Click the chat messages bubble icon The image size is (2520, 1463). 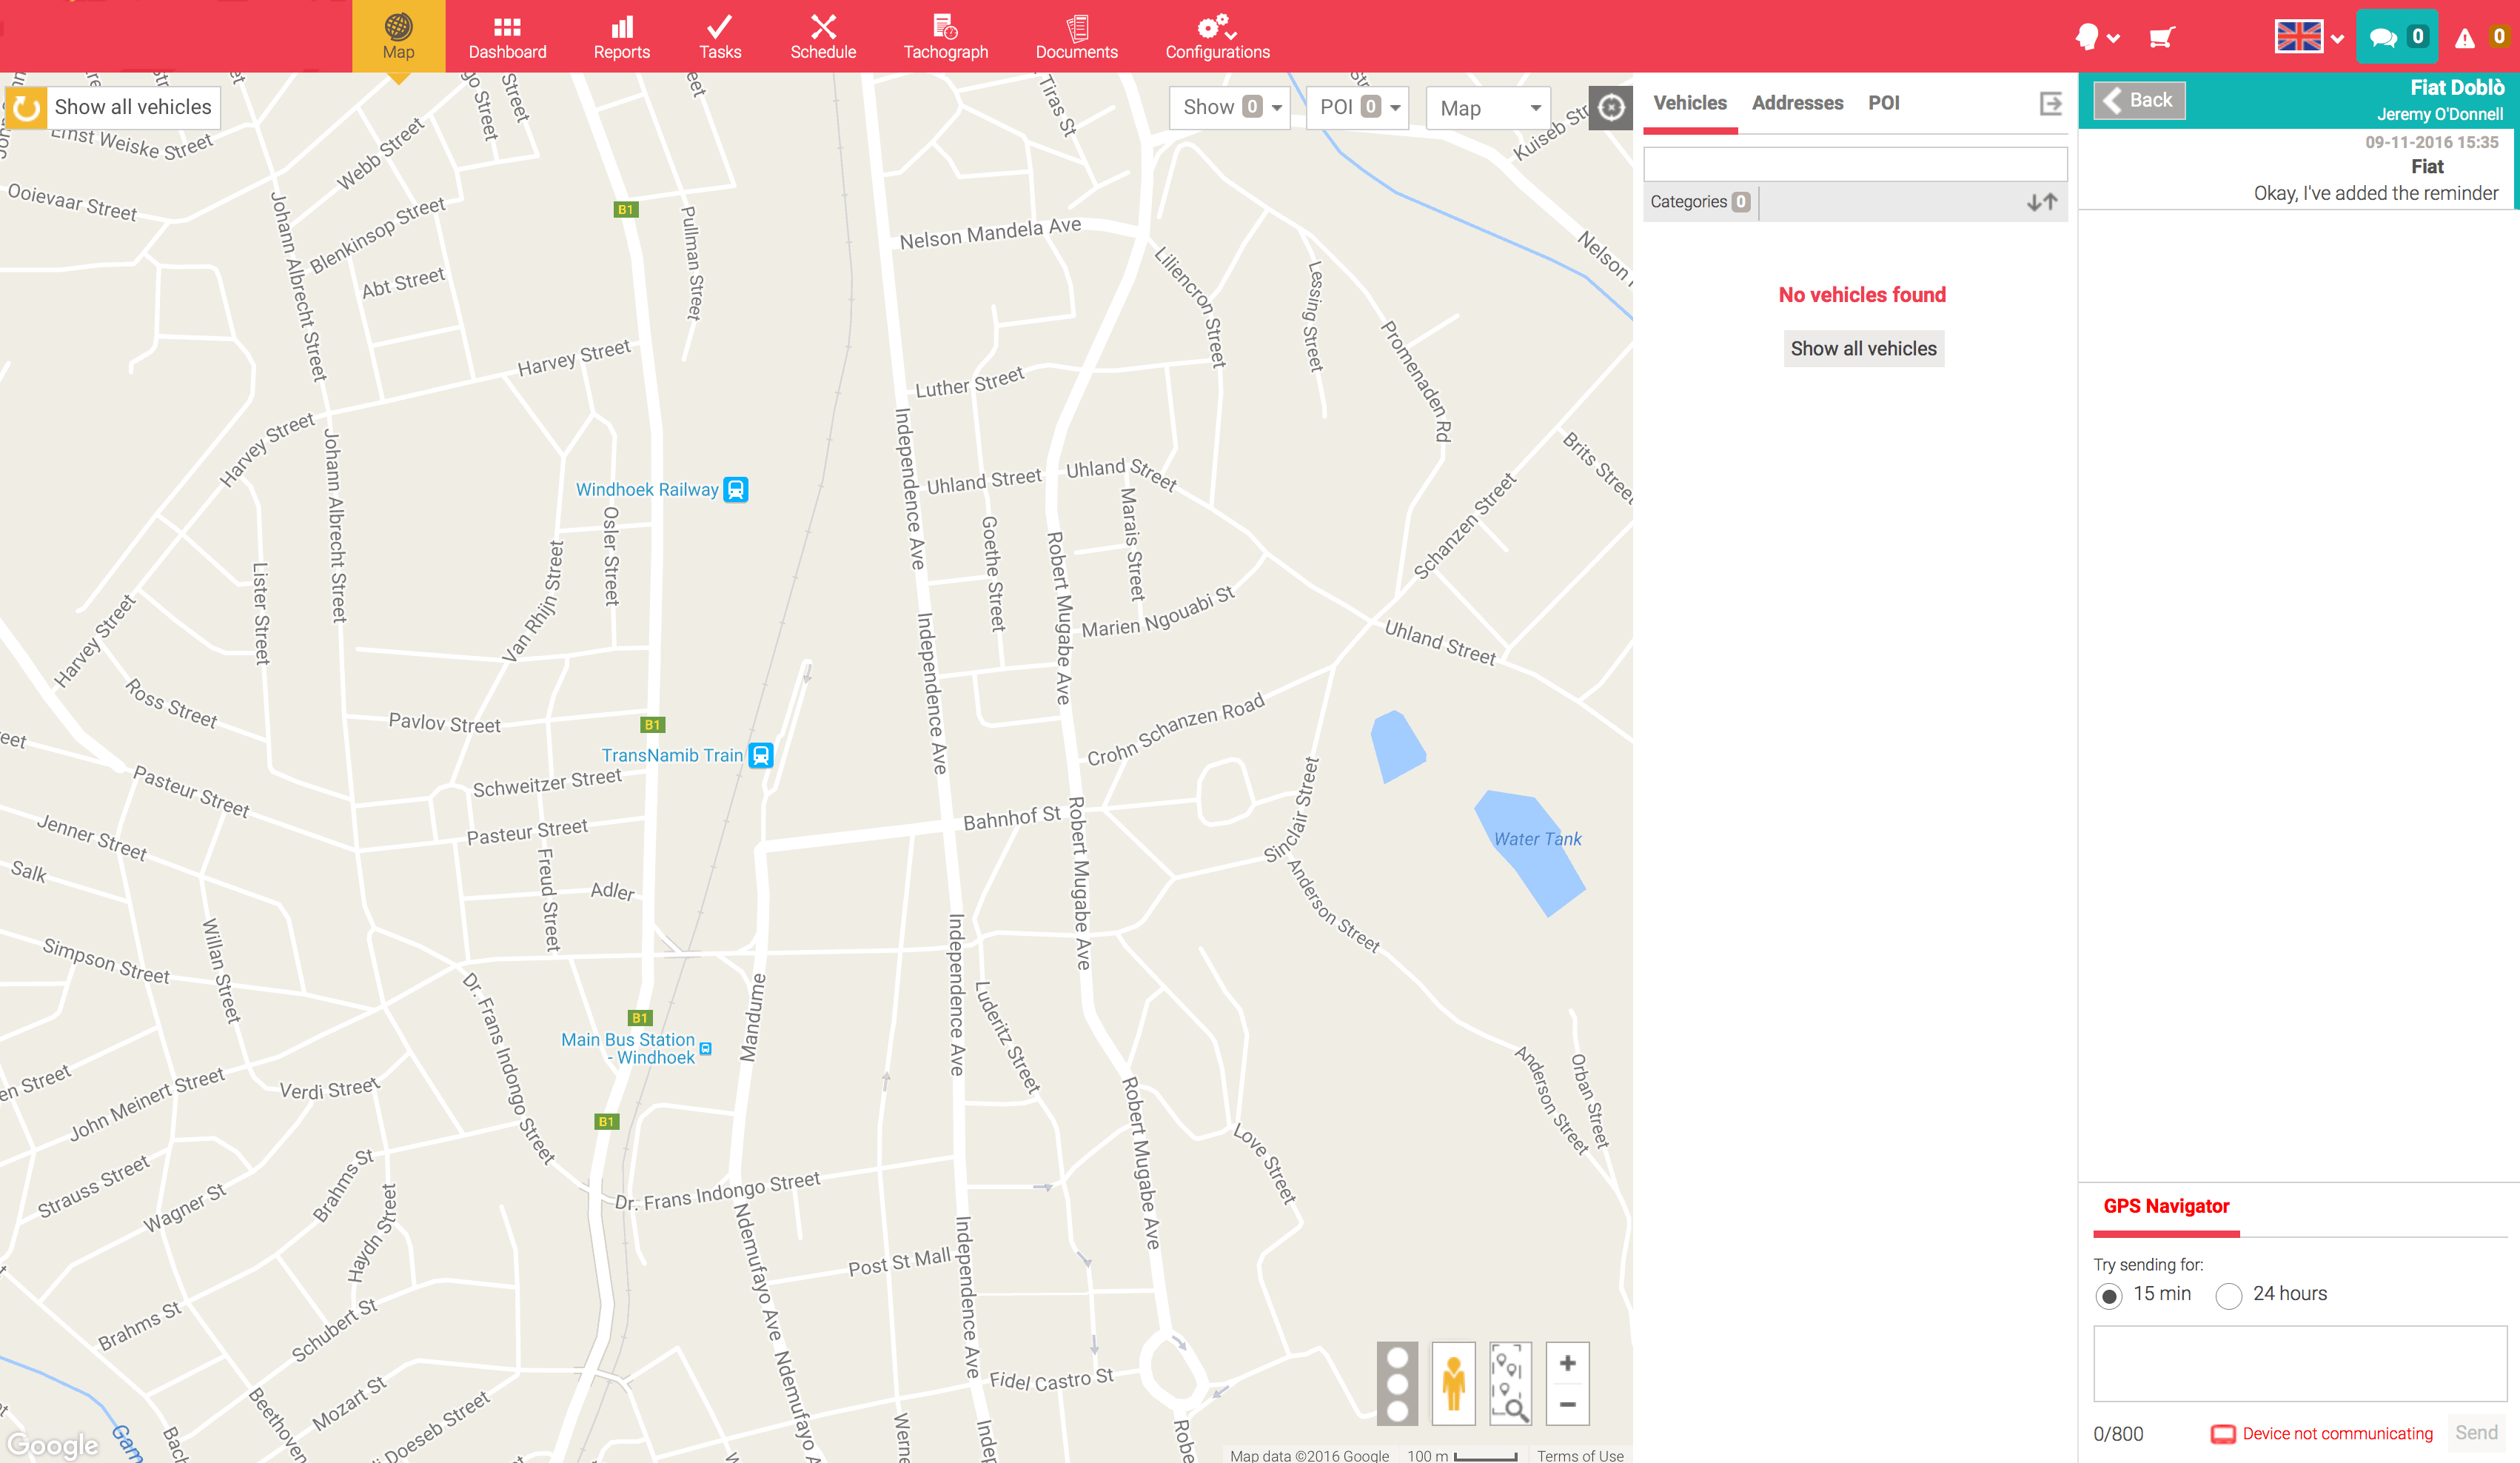point(2384,38)
